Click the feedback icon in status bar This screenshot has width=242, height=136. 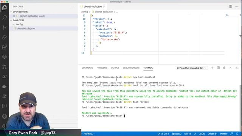(231, 134)
